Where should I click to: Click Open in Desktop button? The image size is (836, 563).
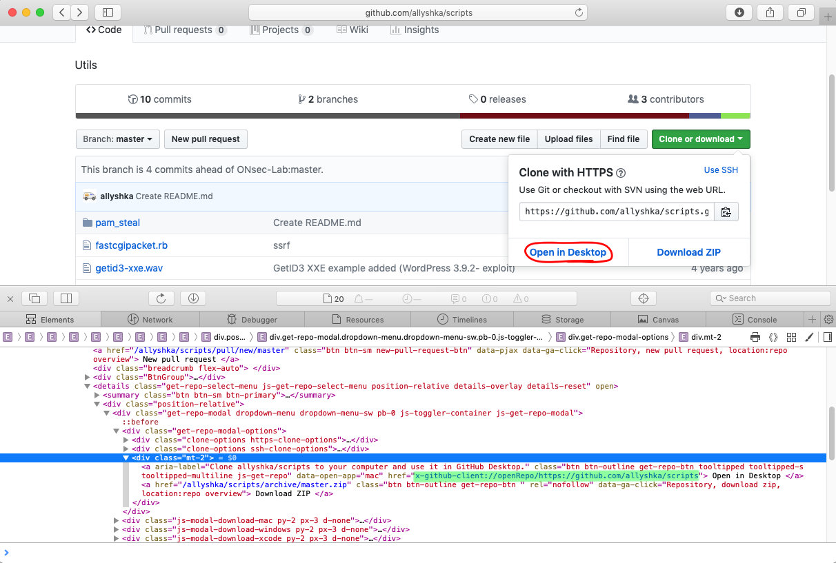pos(568,252)
